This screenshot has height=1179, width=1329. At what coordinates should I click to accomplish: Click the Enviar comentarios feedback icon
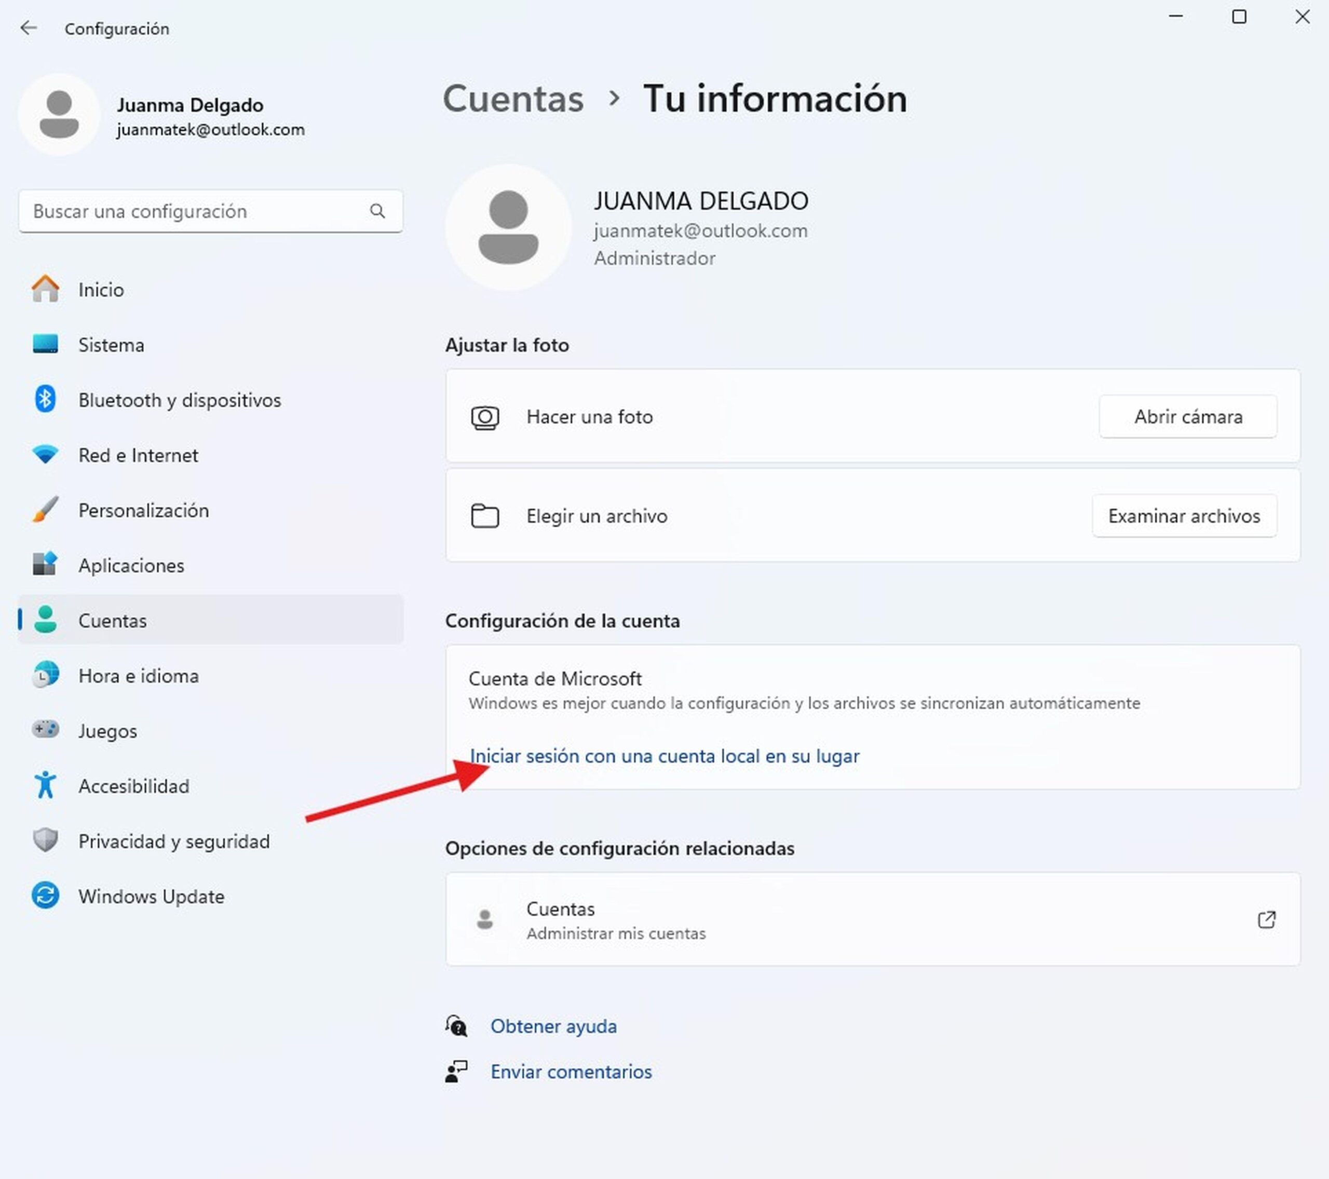(x=456, y=1072)
